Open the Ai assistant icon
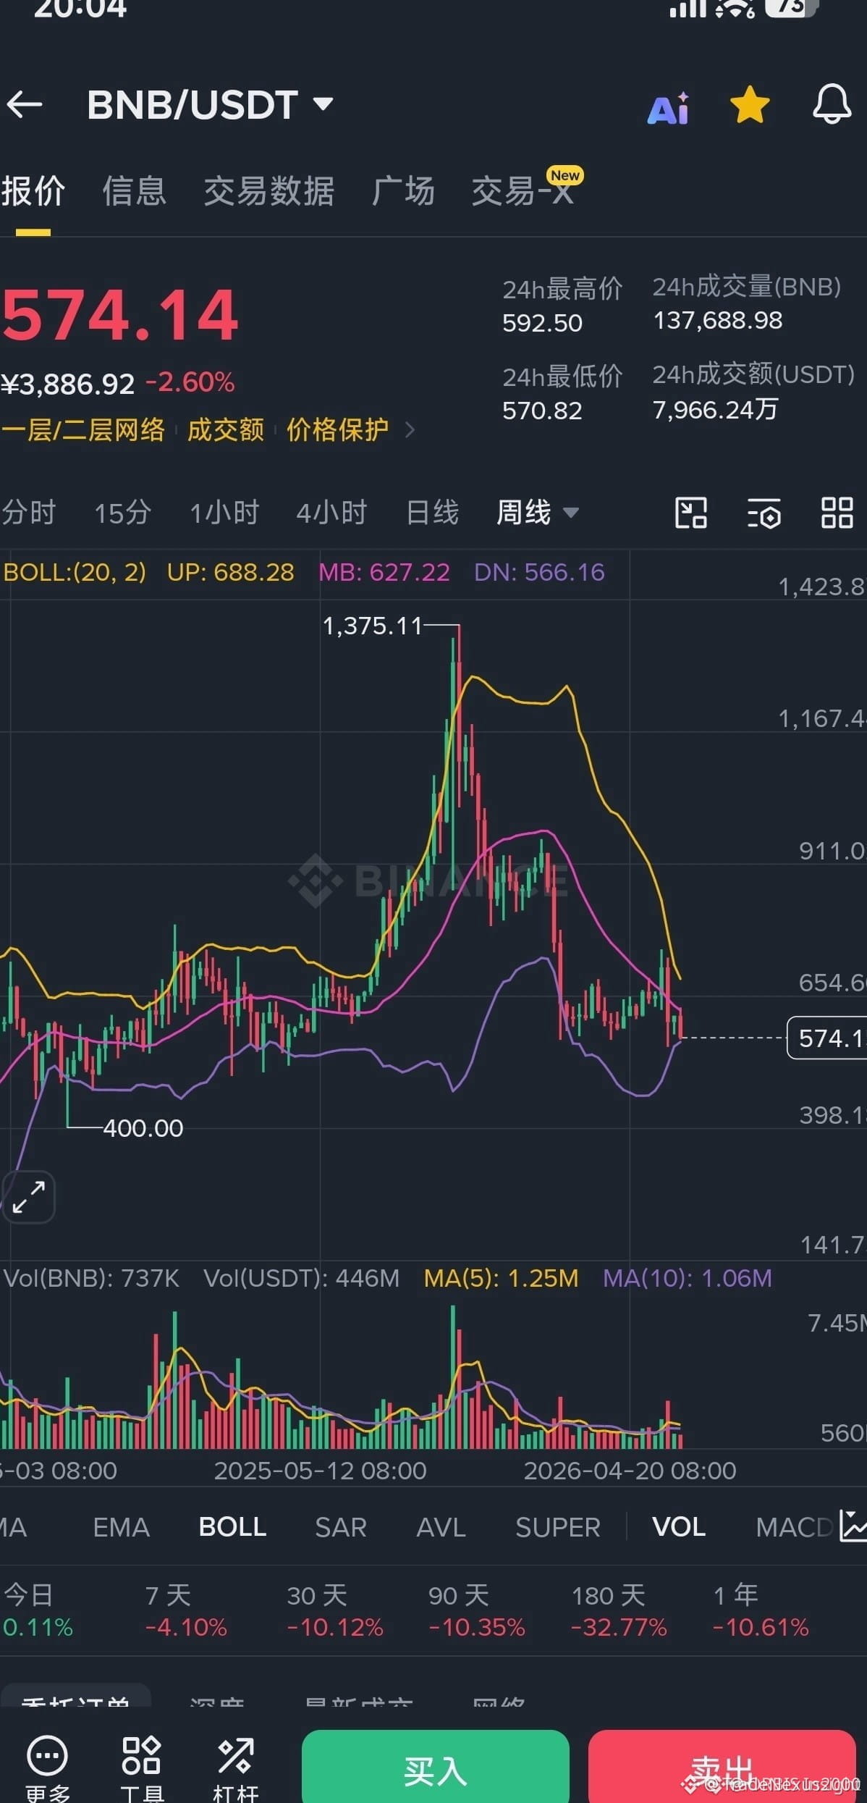The width and height of the screenshot is (867, 1803). [x=668, y=109]
